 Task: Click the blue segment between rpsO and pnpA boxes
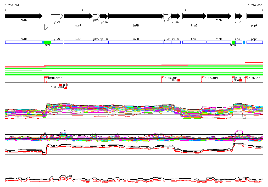[244, 42]
